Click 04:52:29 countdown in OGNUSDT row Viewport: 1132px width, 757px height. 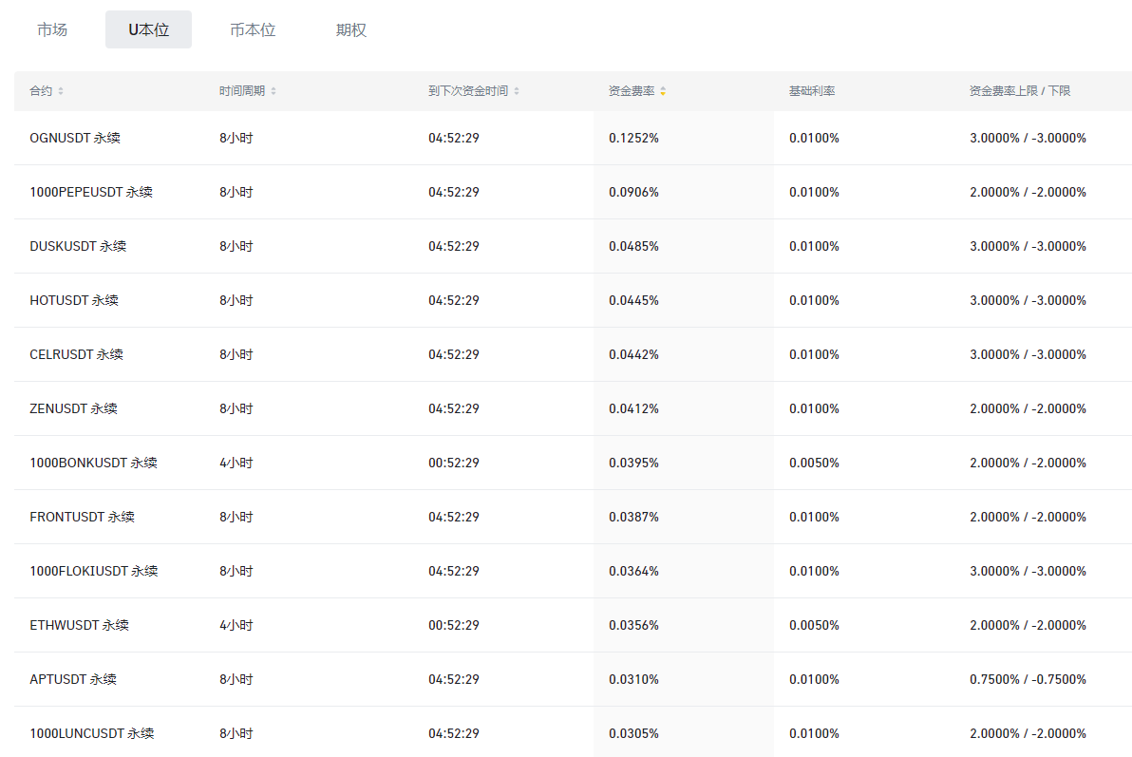coord(453,138)
